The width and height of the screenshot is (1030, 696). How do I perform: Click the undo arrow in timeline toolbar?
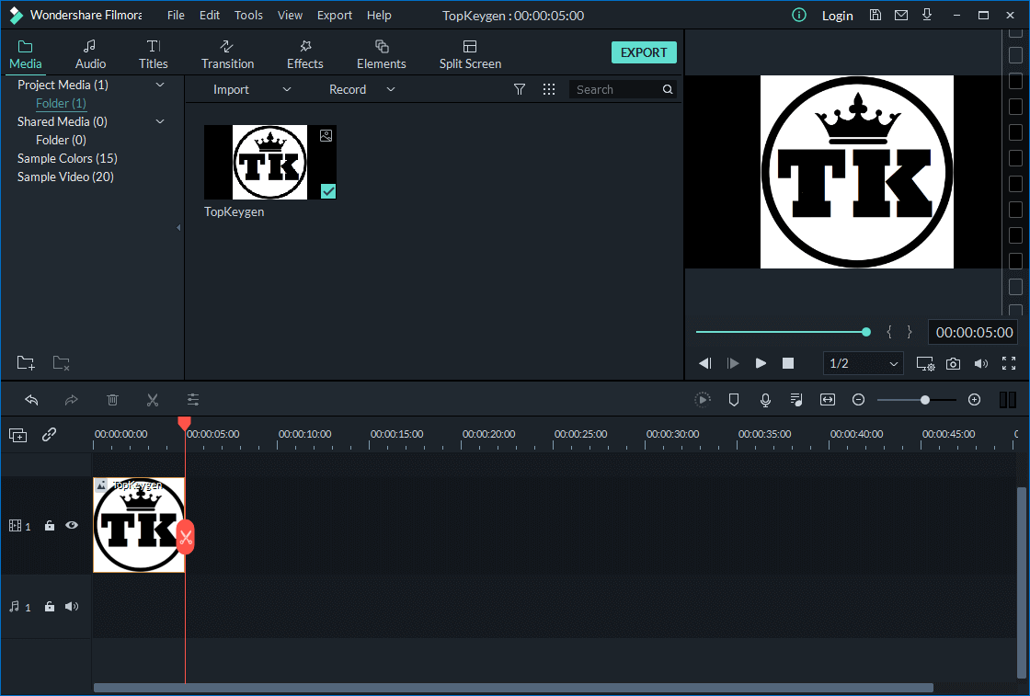click(31, 400)
